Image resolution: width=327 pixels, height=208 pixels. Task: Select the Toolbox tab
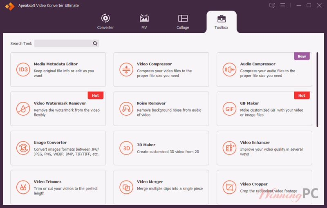point(221,22)
